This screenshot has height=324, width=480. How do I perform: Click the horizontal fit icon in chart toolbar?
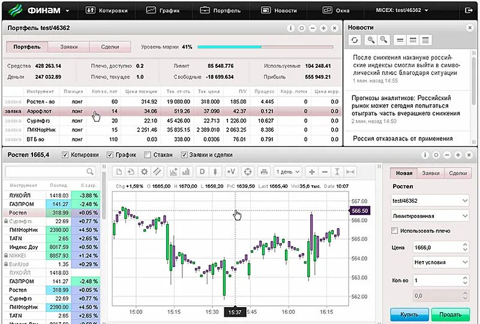pyautogui.click(x=350, y=172)
